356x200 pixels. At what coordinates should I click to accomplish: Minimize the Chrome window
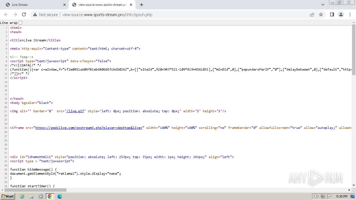[x=333, y=2]
